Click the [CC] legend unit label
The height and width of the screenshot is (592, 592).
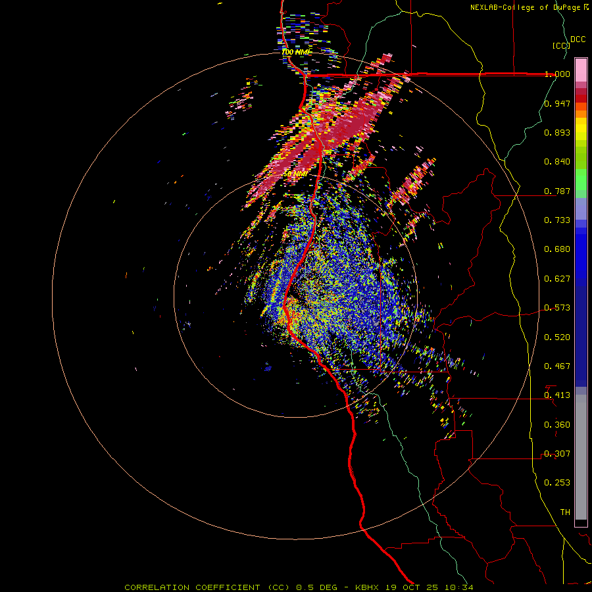[561, 45]
